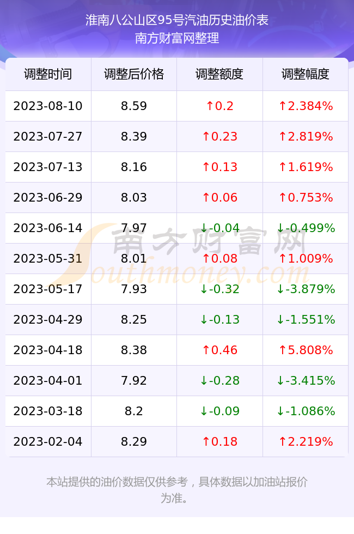Click the ↓-3.879% percentage cell
354x534 pixels.
(x=306, y=289)
